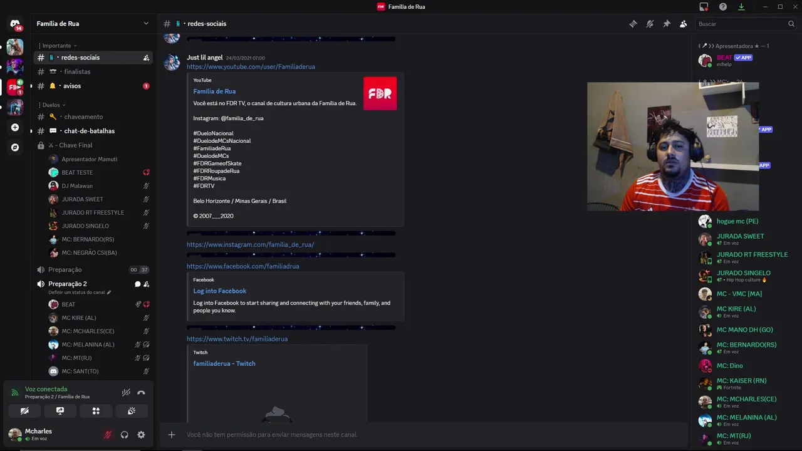Select MC KIRE (AL) in Preparação 2
Image resolution: width=802 pixels, height=451 pixels.
[99, 318]
